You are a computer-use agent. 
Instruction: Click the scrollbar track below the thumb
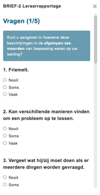point(96,126)
